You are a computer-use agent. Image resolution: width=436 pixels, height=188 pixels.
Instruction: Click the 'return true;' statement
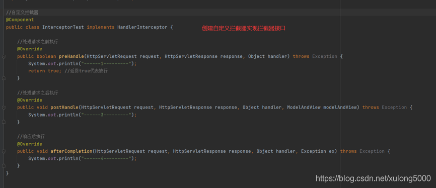coord(45,71)
